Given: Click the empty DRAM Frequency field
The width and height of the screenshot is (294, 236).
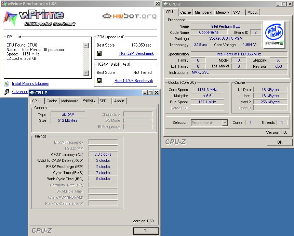Looking at the screenshot, I should click(103, 142).
